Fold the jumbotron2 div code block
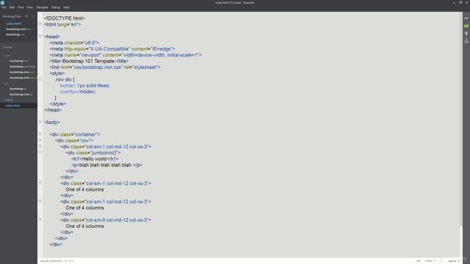Screen dimensions: 470x264 (40, 153)
